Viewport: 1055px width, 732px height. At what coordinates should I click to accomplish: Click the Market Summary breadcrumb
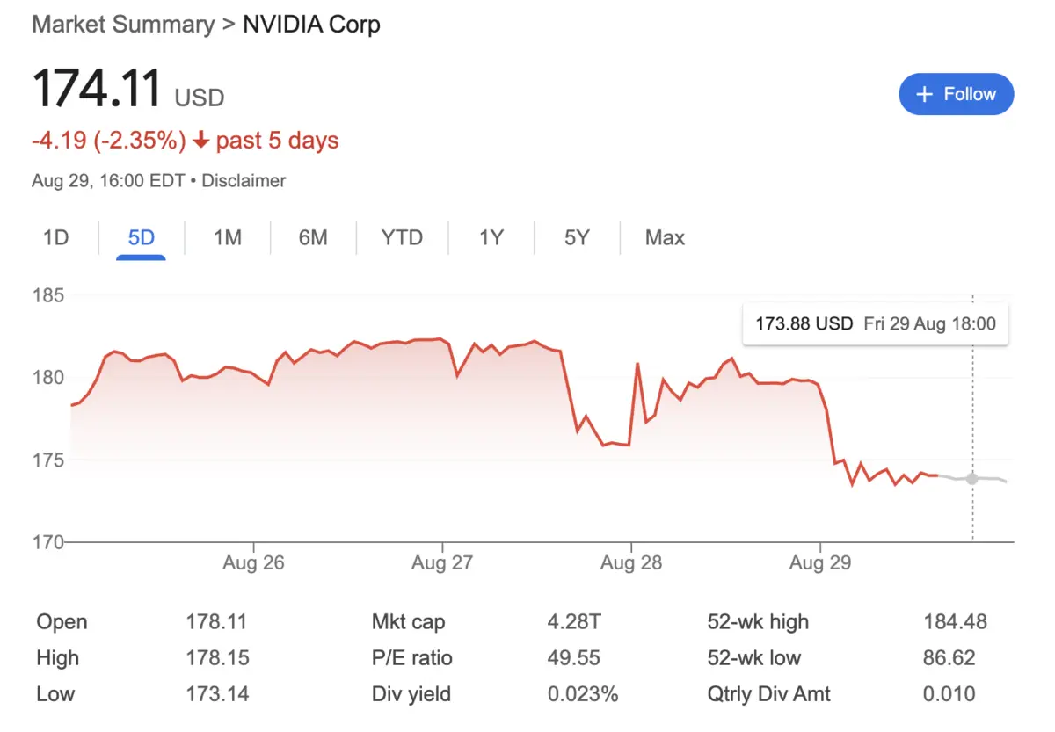click(123, 24)
